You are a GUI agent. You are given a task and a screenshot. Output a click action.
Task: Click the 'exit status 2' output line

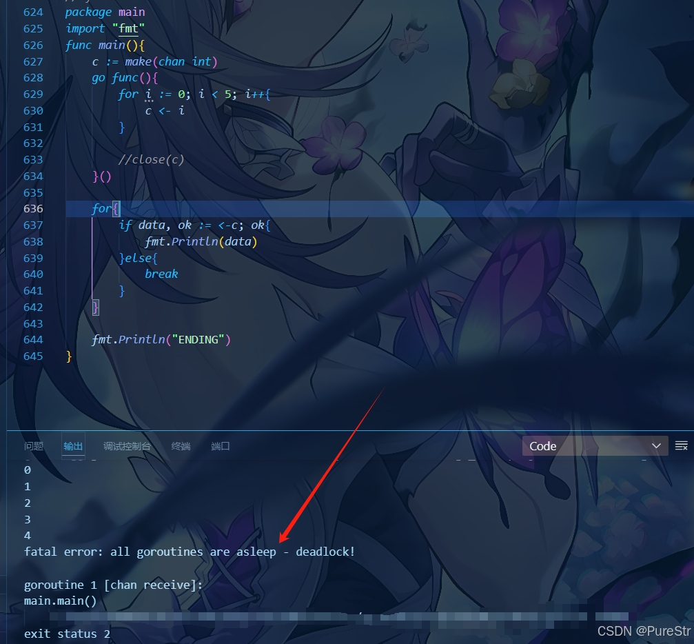click(67, 634)
